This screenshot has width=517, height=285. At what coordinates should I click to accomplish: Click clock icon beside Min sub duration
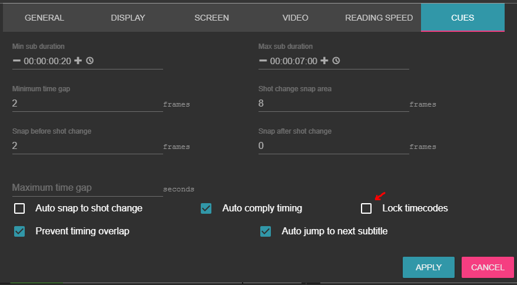coord(90,61)
